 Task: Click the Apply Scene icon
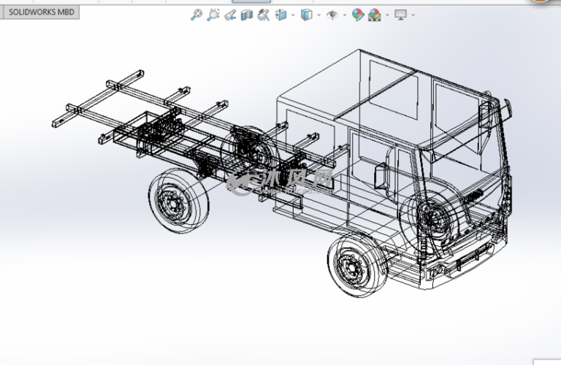(x=375, y=15)
